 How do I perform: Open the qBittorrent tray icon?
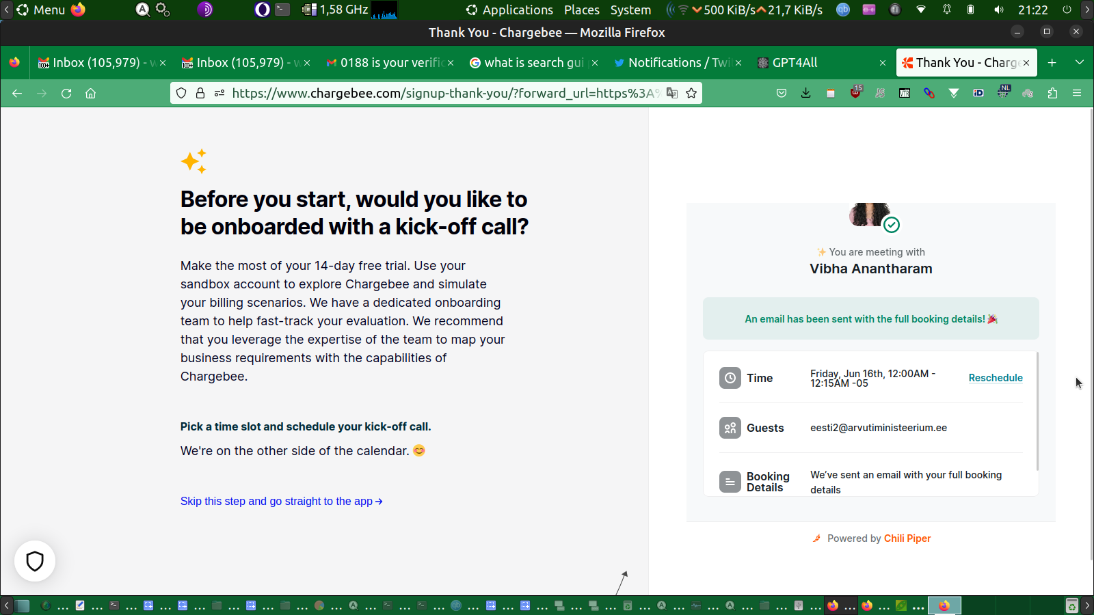[843, 10]
